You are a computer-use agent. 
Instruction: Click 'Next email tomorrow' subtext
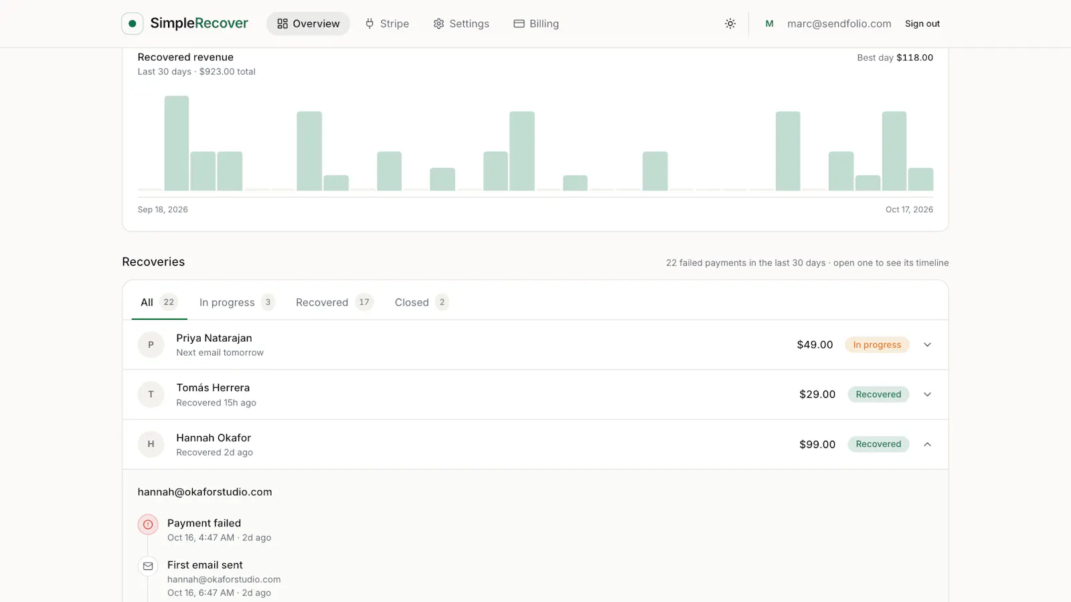click(220, 353)
